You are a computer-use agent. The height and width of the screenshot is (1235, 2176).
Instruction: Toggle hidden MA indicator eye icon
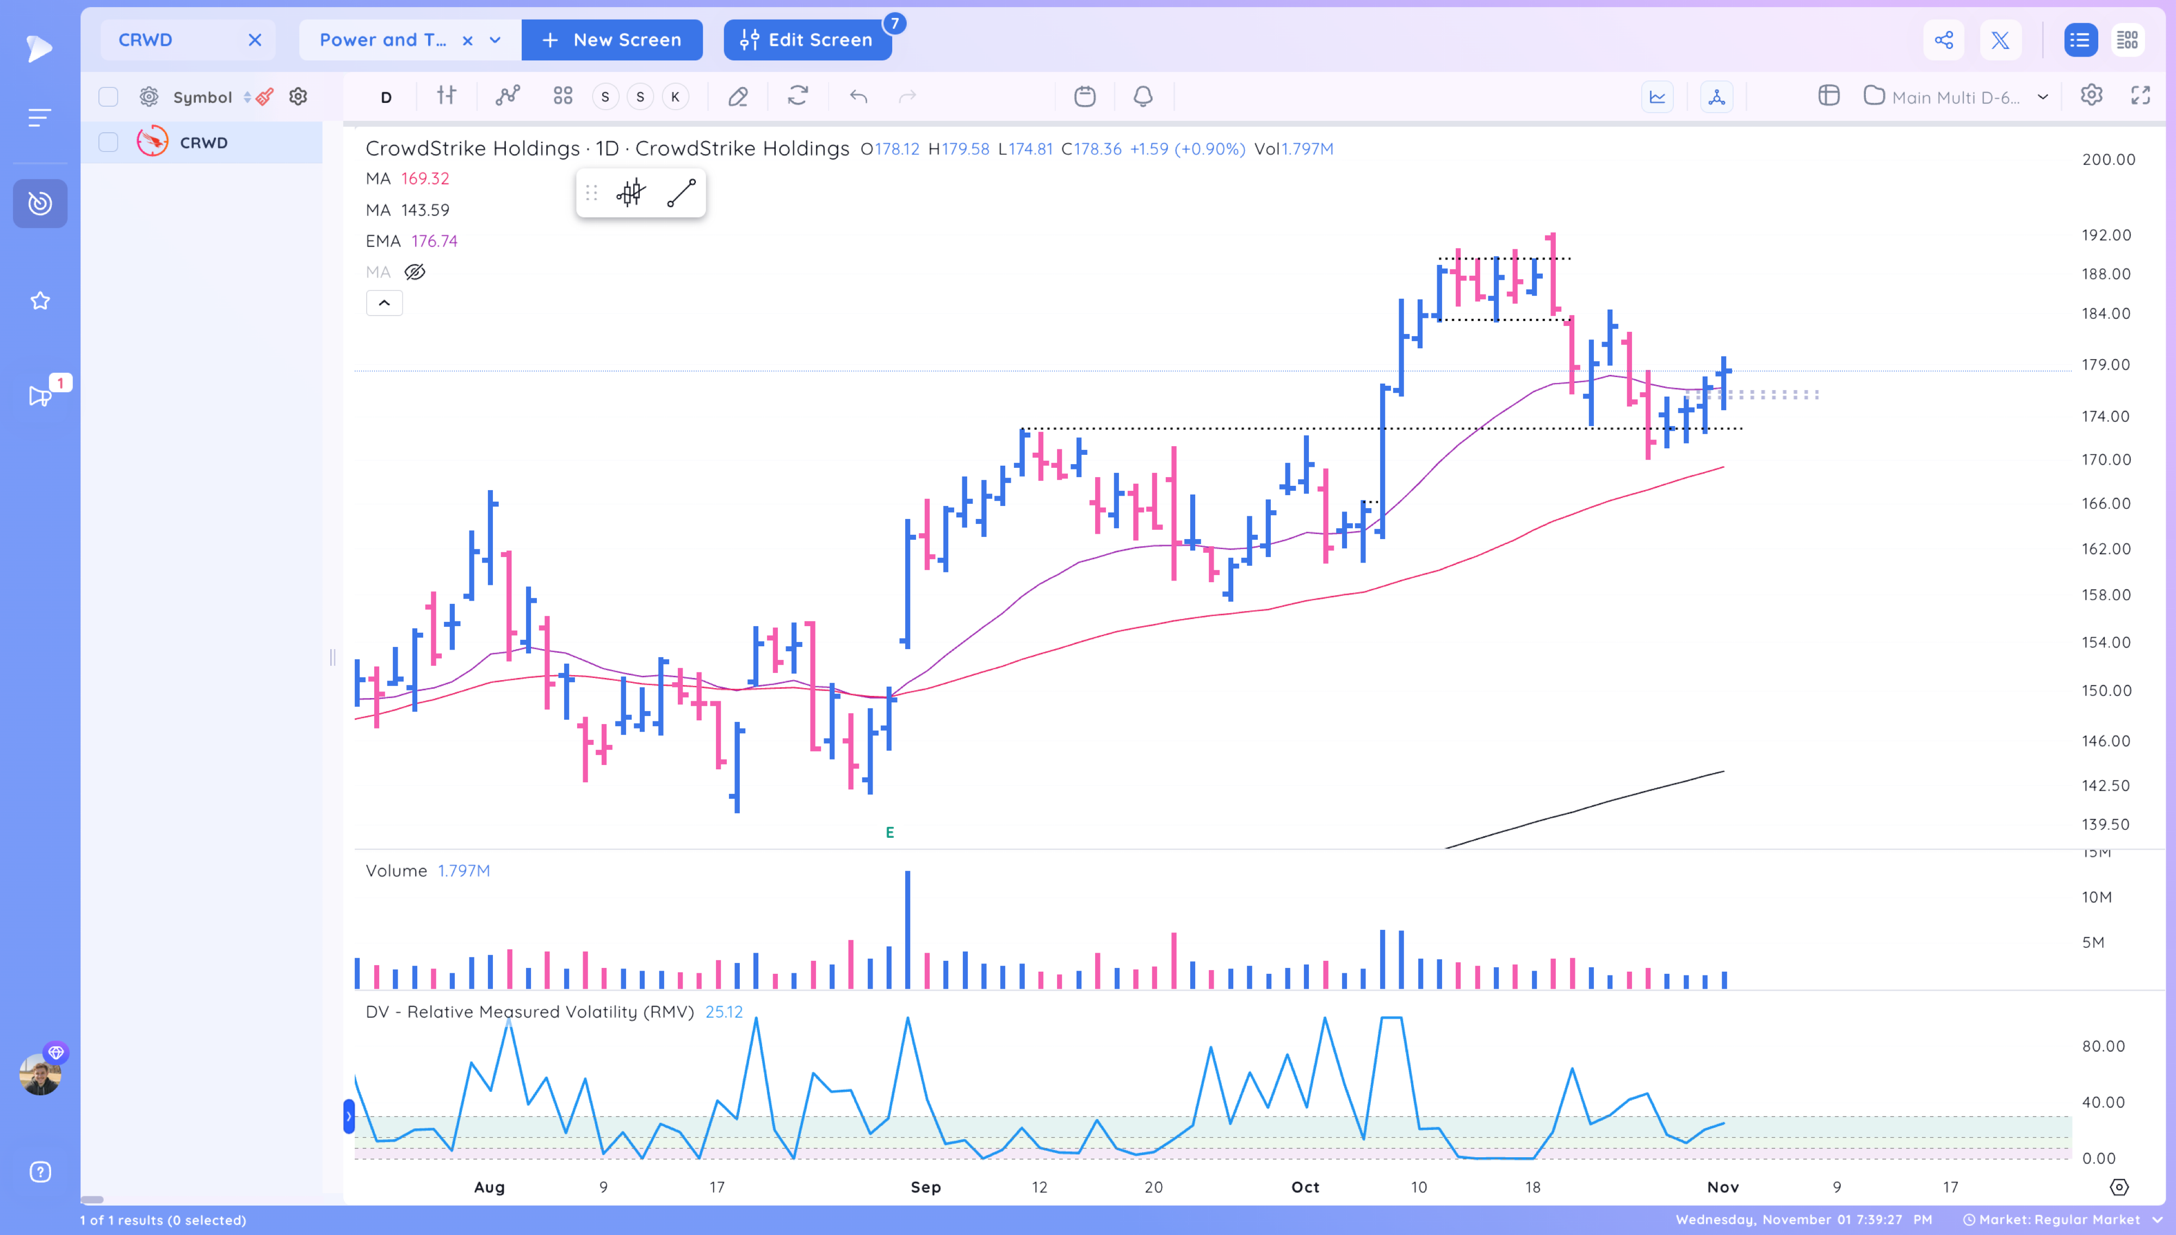(x=415, y=272)
